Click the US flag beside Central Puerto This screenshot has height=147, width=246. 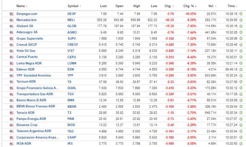tap(12, 57)
